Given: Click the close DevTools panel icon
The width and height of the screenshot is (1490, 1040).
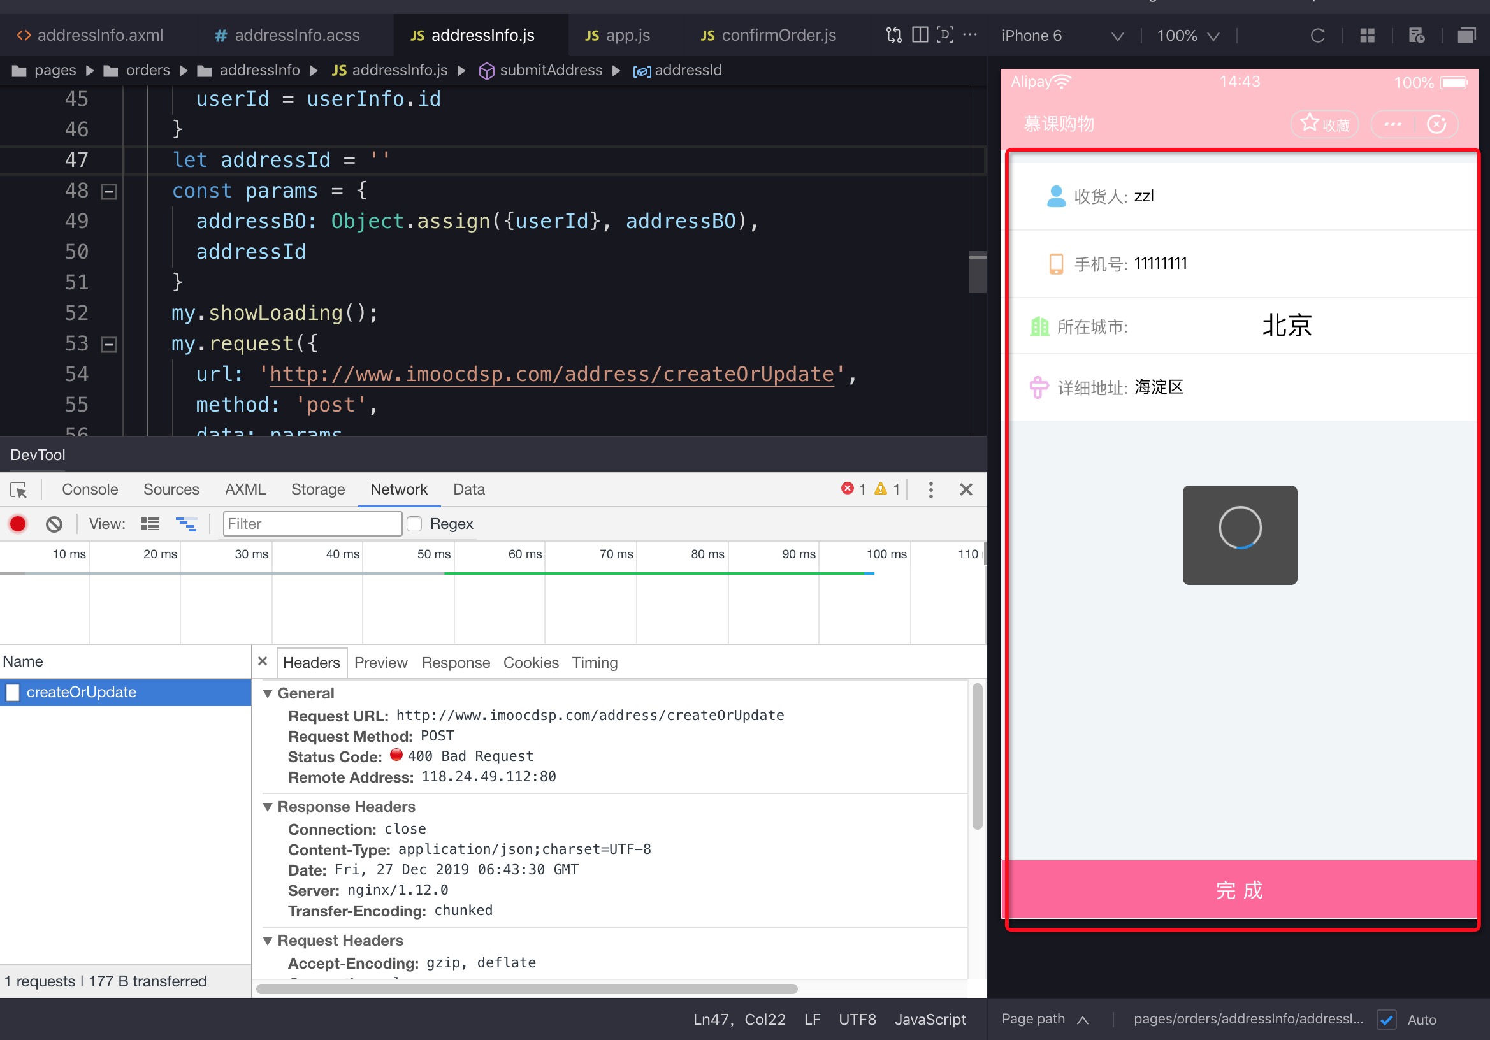Looking at the screenshot, I should (x=968, y=489).
